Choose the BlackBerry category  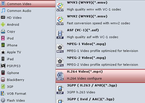(x=15, y=80)
